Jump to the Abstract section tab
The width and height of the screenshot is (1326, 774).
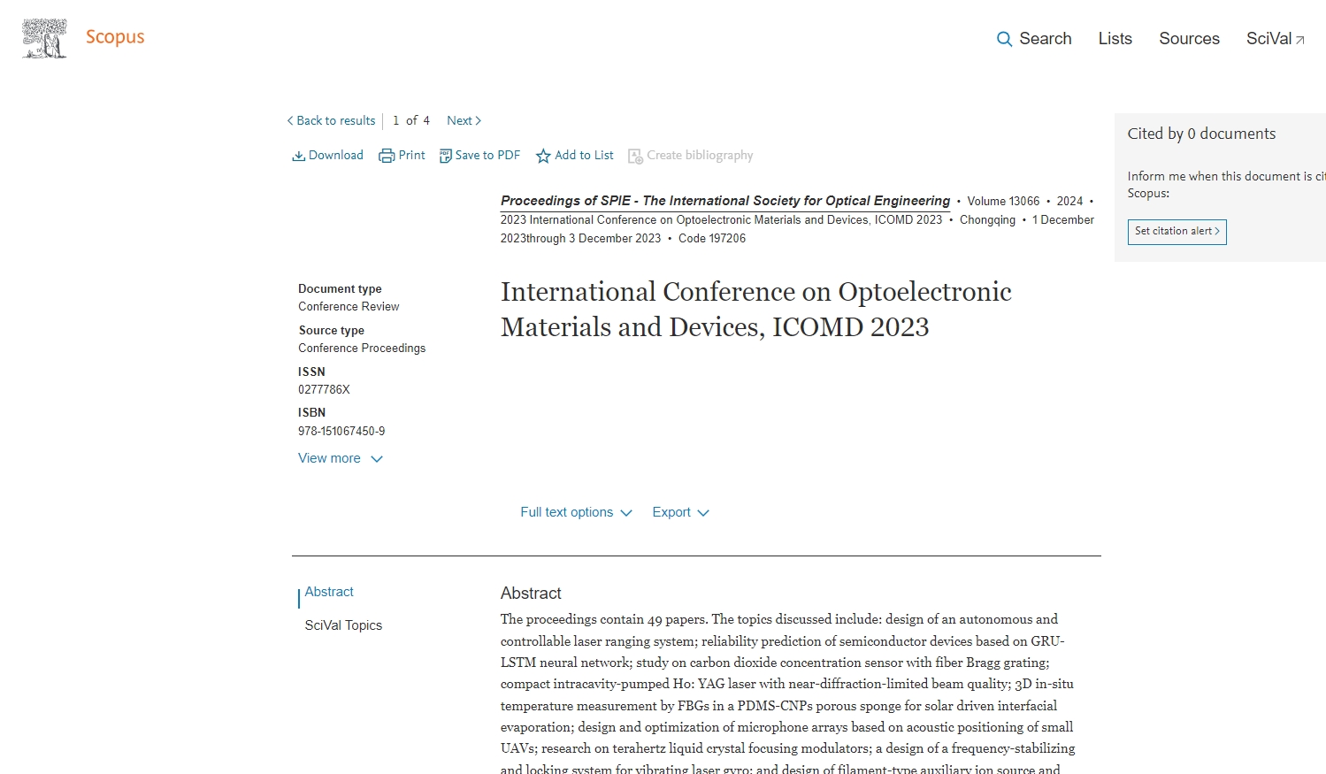pyautogui.click(x=329, y=592)
